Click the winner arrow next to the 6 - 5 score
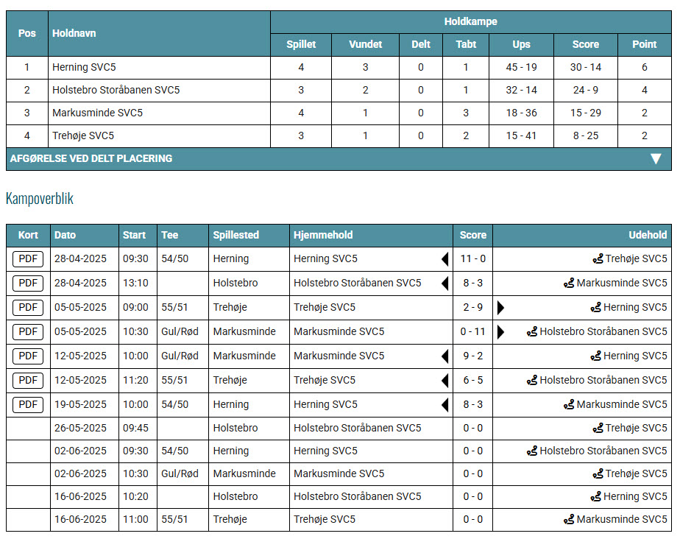The width and height of the screenshot is (680, 539). [445, 381]
